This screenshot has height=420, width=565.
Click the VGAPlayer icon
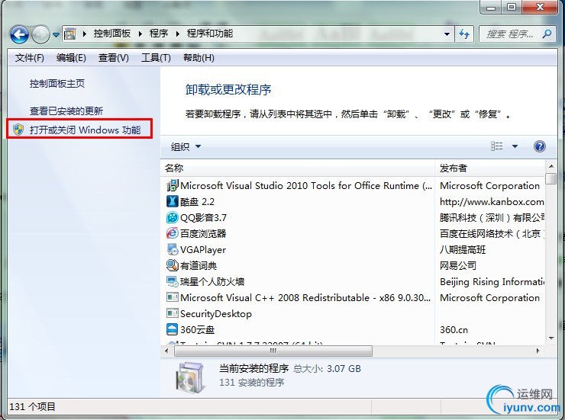tap(173, 249)
